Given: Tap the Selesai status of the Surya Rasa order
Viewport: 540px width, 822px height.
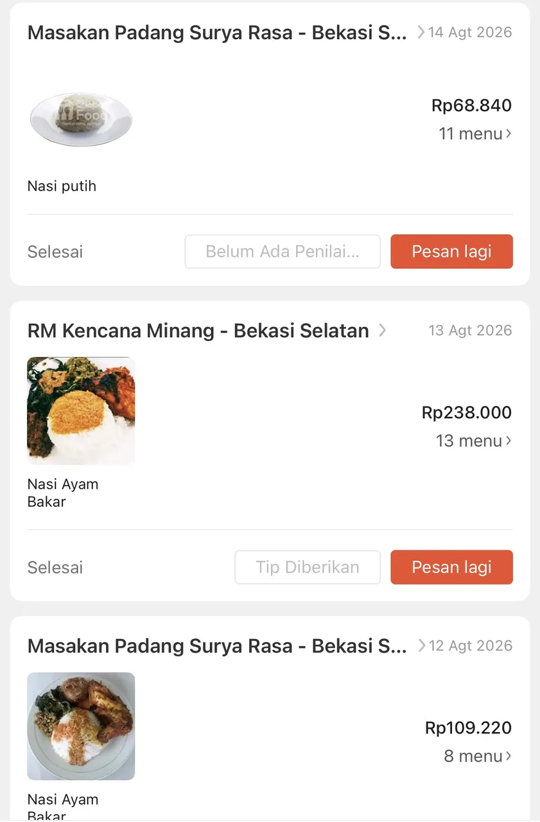Looking at the screenshot, I should 55,252.
